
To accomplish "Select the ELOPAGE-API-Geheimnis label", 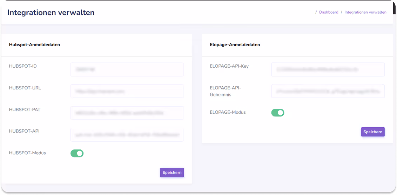I will 226,91.
